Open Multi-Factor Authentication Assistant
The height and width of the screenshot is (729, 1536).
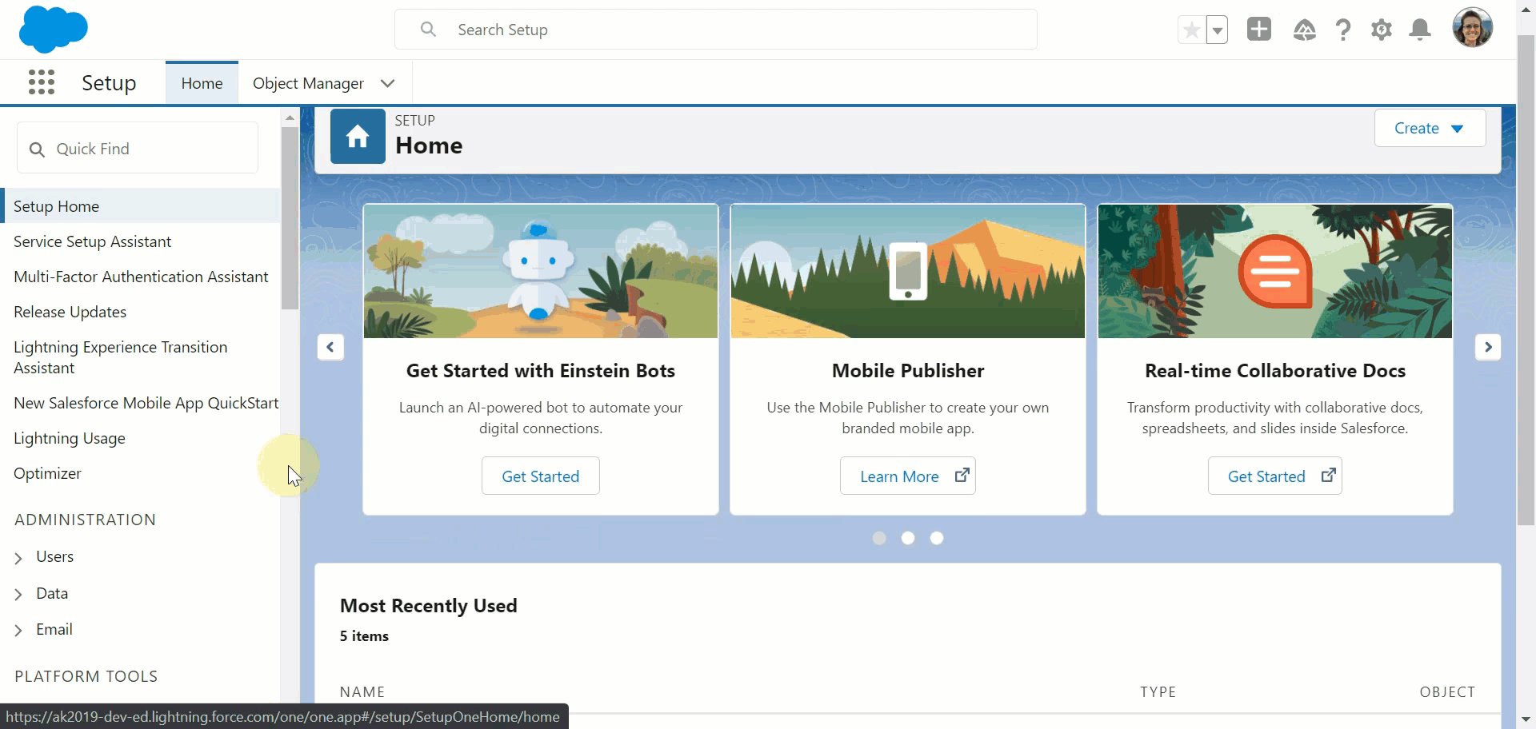[141, 277]
